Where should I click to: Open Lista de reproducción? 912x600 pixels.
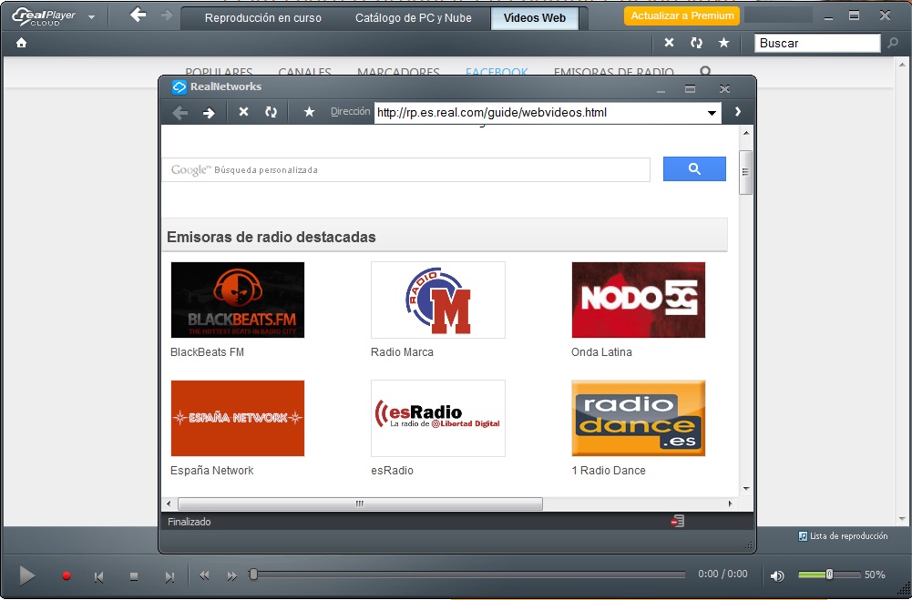[x=843, y=536]
